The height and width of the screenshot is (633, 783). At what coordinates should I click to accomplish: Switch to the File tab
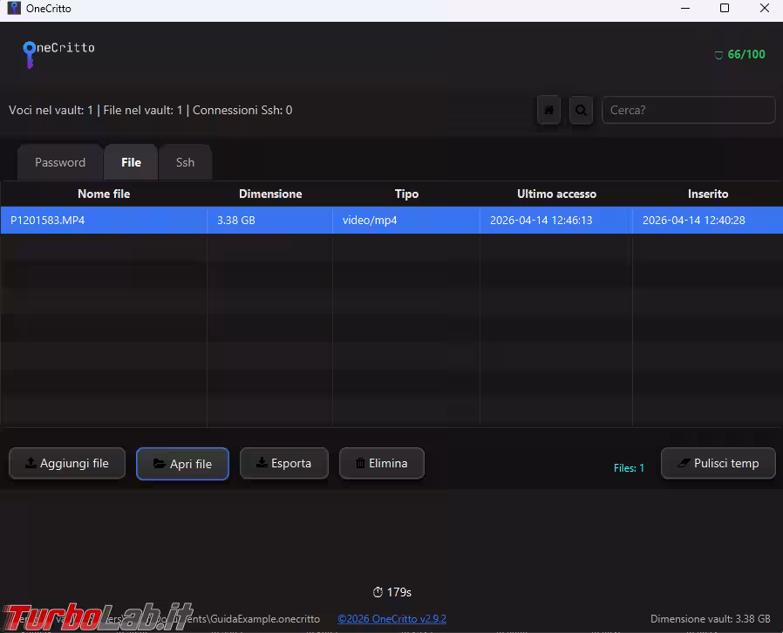coord(131,162)
